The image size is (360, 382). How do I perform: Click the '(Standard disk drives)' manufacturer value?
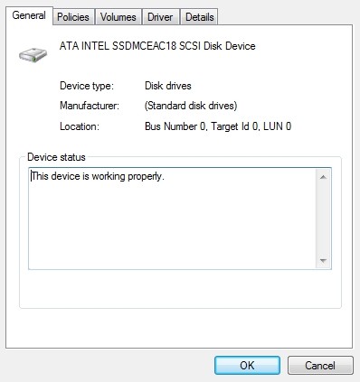point(191,106)
